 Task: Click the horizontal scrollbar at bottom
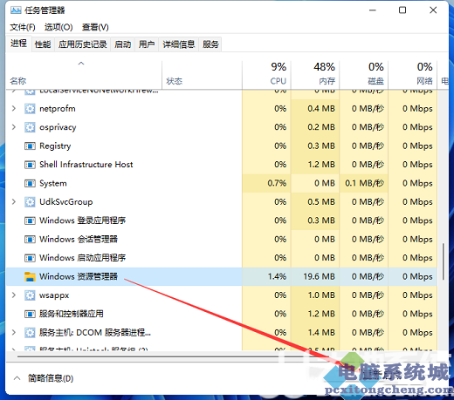click(x=173, y=356)
